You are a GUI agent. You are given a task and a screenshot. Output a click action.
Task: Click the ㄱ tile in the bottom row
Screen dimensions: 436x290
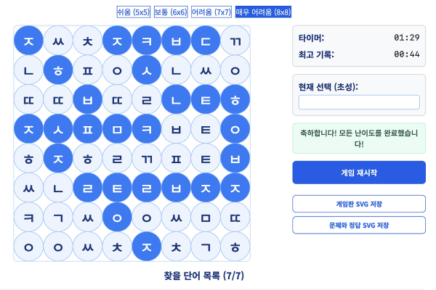pyautogui.click(x=206, y=246)
